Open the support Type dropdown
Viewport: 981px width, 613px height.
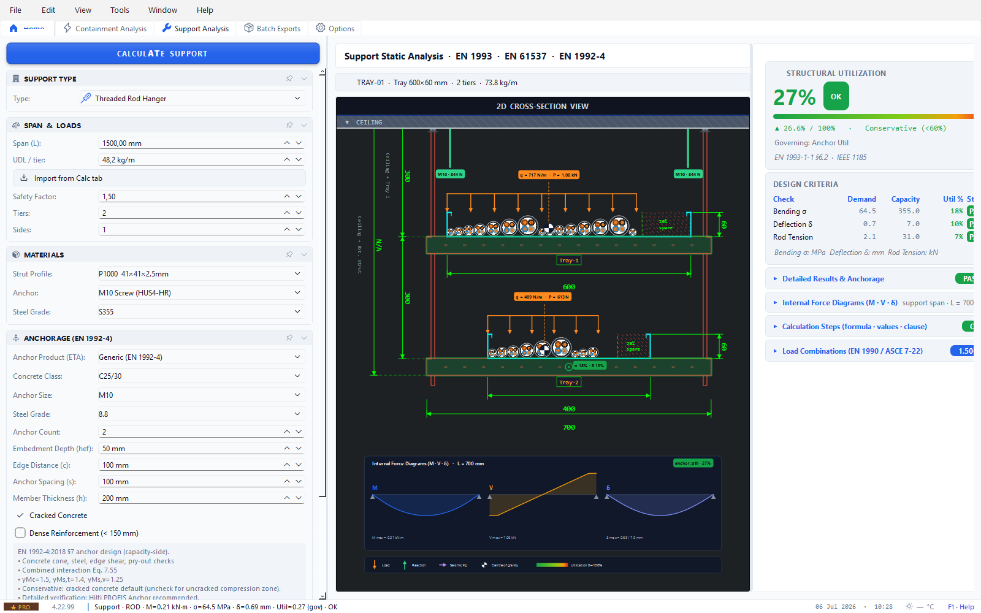click(x=193, y=98)
